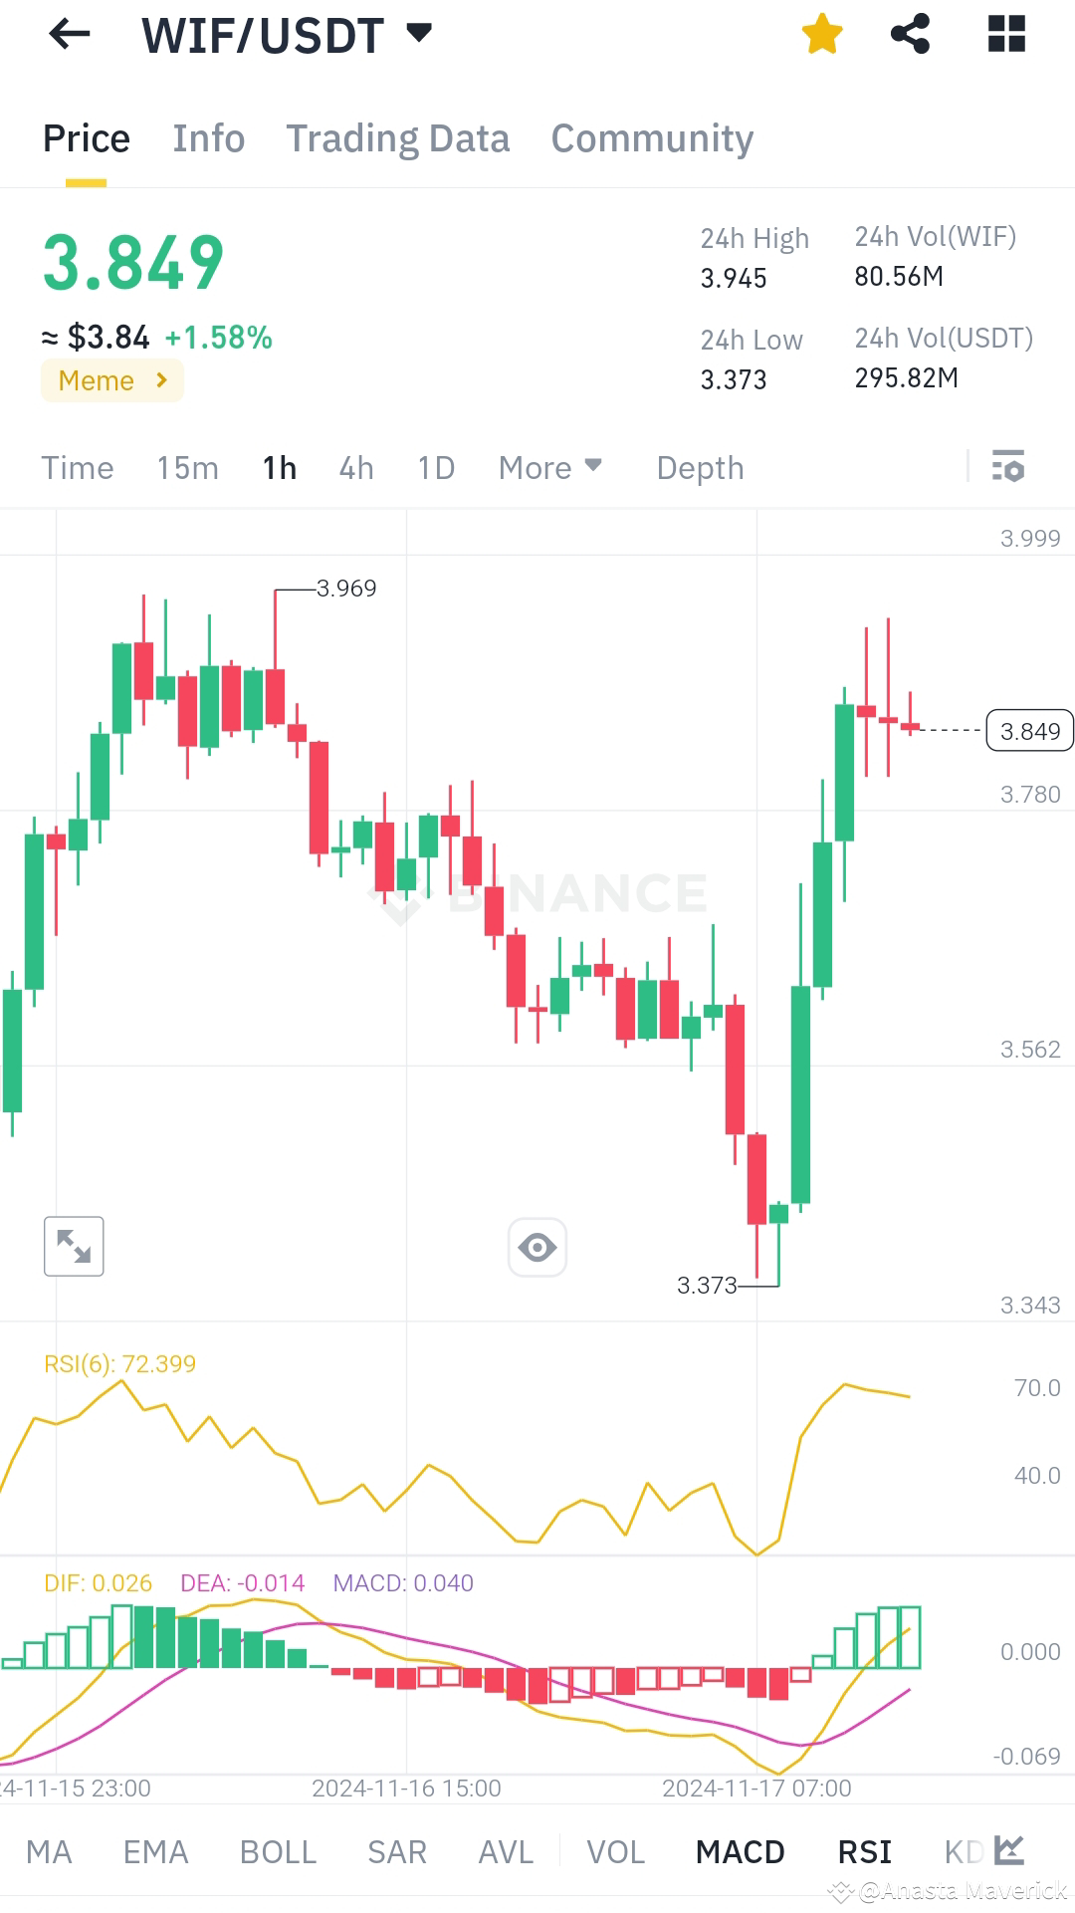Open the More timeframe dropdown
1075x1913 pixels.
tap(548, 467)
